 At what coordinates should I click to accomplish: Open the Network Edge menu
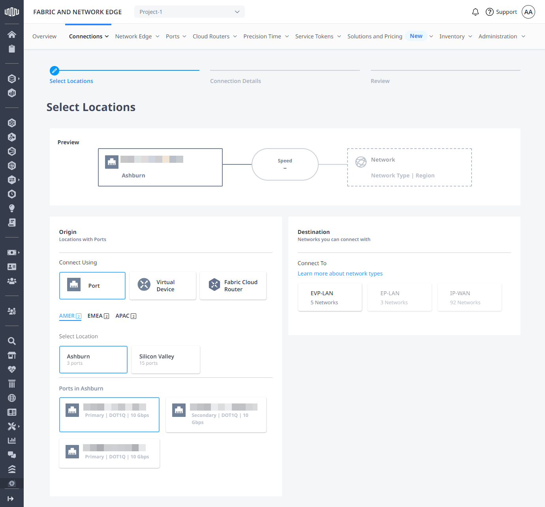tap(137, 36)
